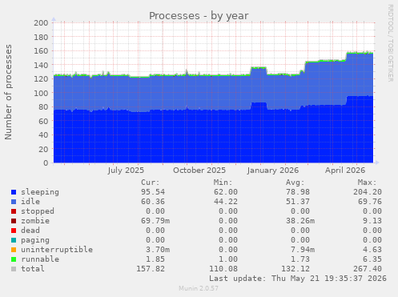Click runnable average value 1.73
Image resolution: width=398 pixels, height=297 pixels.
coord(300,259)
